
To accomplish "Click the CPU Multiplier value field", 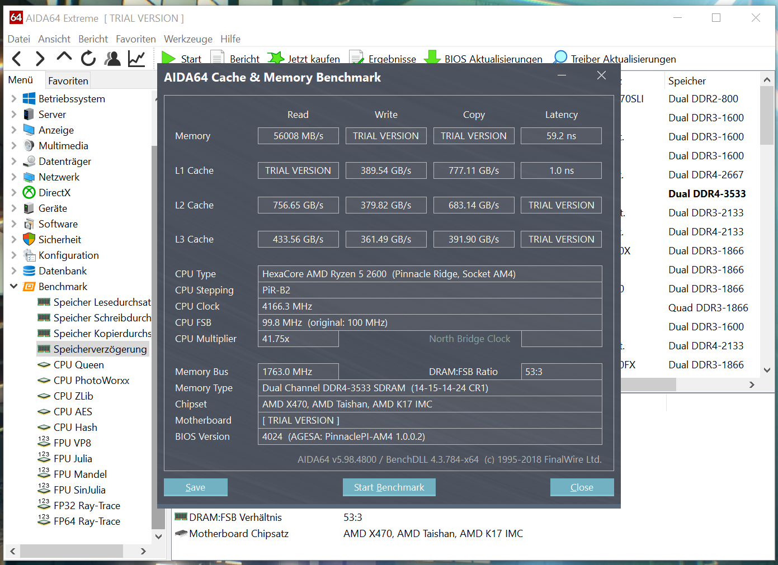I will (298, 339).
